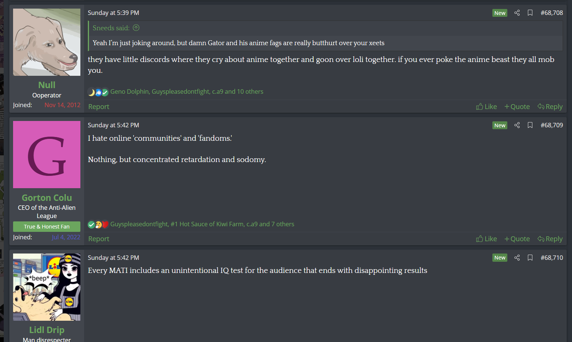Jump to quoted Sneeds post arrow
Viewport: 572px width, 342px height.
(136, 28)
